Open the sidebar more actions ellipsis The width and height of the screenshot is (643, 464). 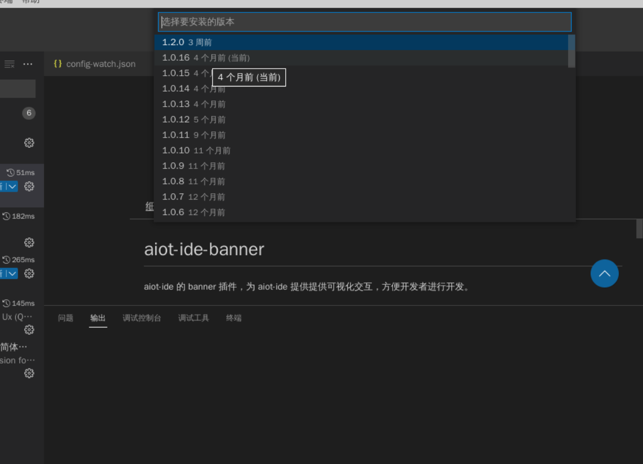pyautogui.click(x=28, y=64)
